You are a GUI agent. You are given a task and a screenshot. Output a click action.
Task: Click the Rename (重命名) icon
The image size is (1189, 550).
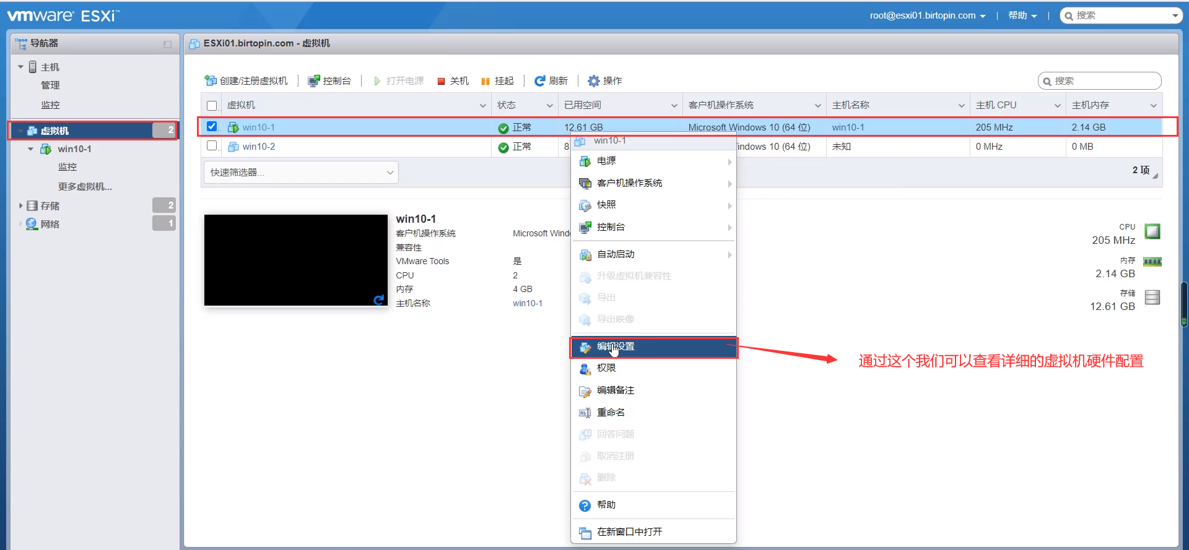(585, 413)
